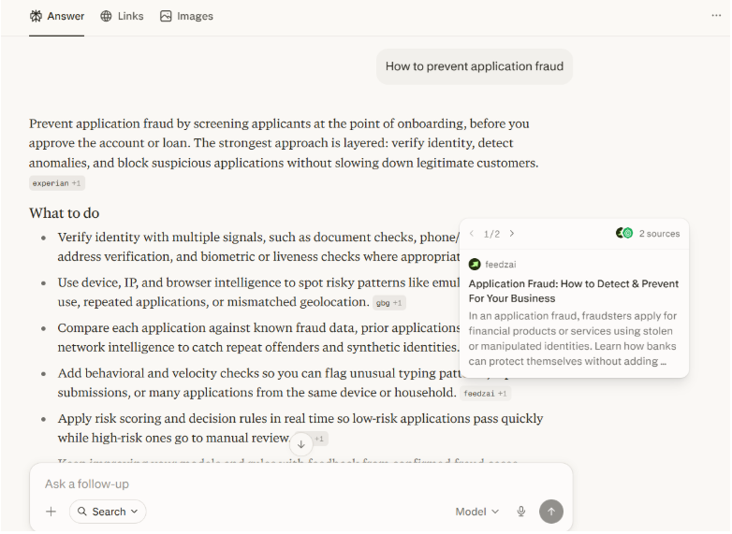Click the 'What to do' heading
The height and width of the screenshot is (534, 732).
click(x=64, y=213)
